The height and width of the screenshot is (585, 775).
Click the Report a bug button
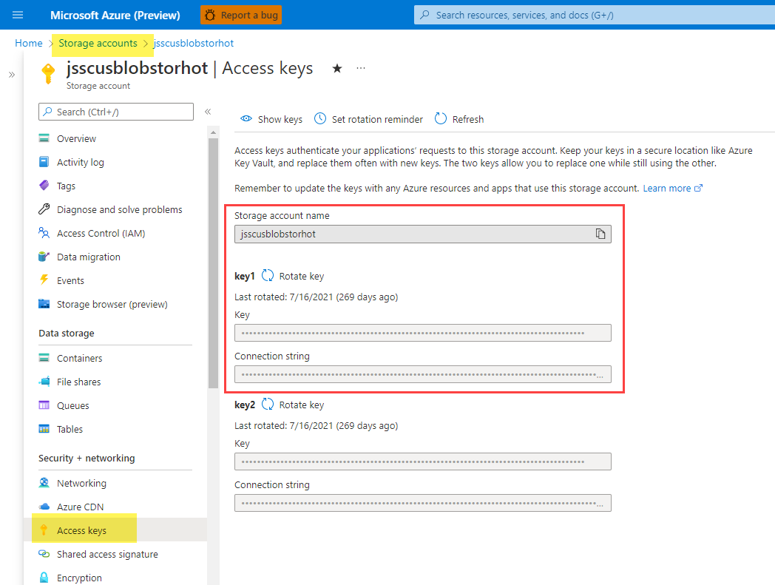click(241, 15)
